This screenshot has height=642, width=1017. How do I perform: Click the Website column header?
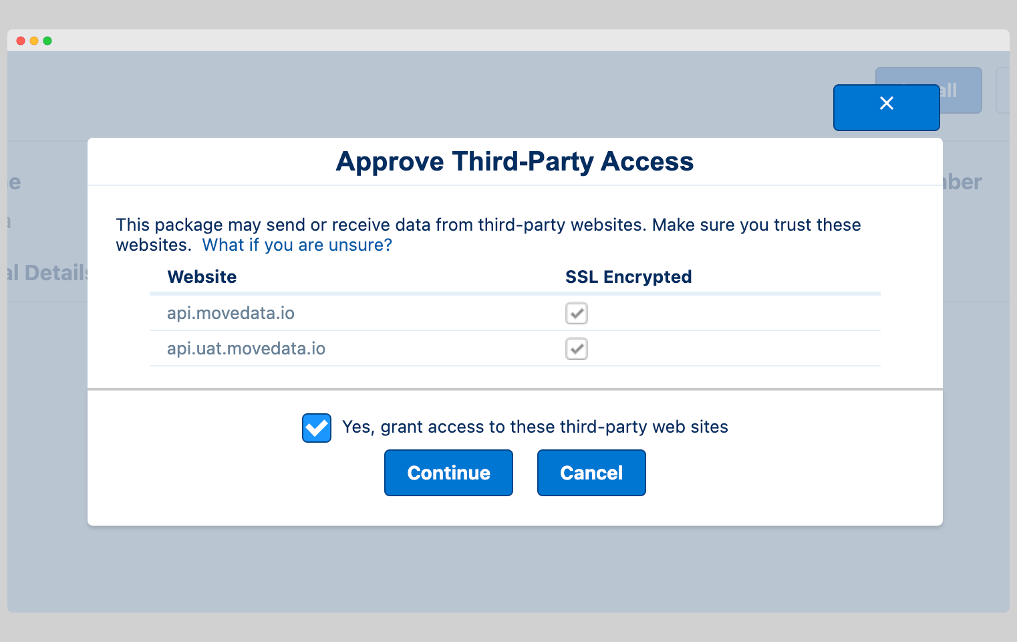tap(202, 277)
